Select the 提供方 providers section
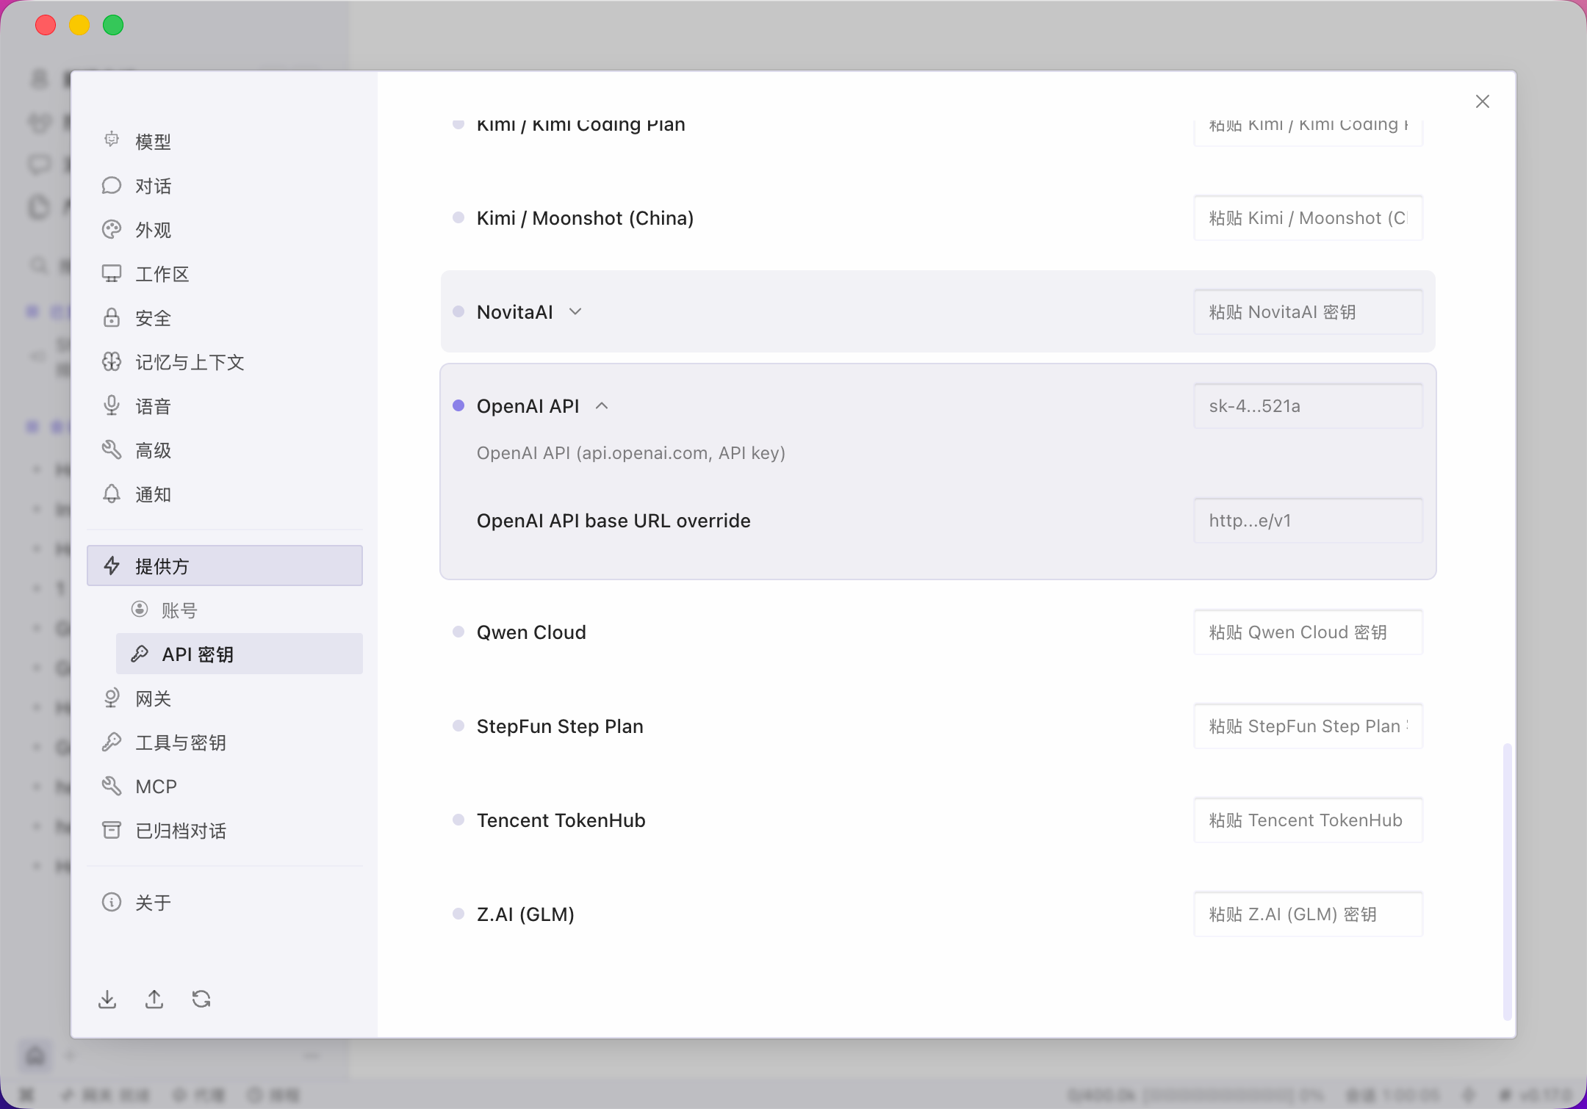 tap(224, 566)
